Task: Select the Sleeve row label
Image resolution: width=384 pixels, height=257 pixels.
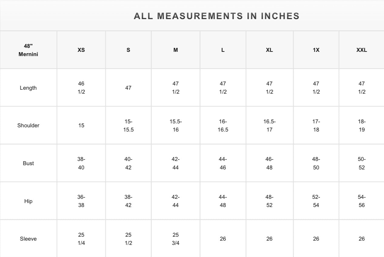Action: 28,239
